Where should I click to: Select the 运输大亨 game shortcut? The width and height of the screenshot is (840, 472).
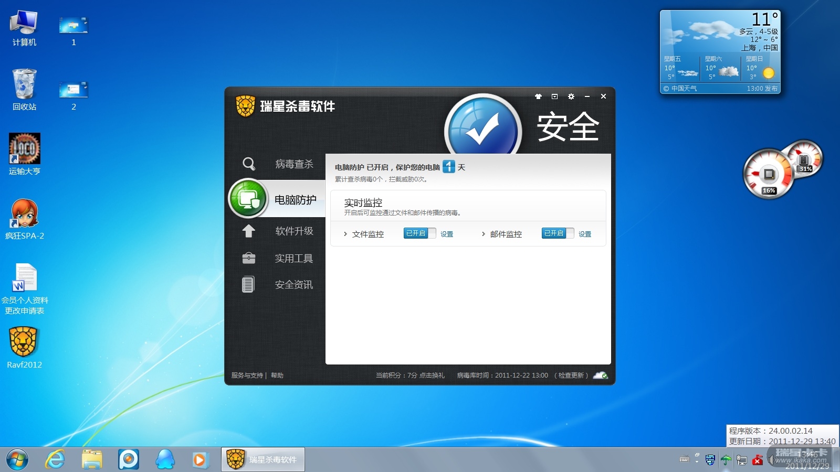pyautogui.click(x=24, y=154)
